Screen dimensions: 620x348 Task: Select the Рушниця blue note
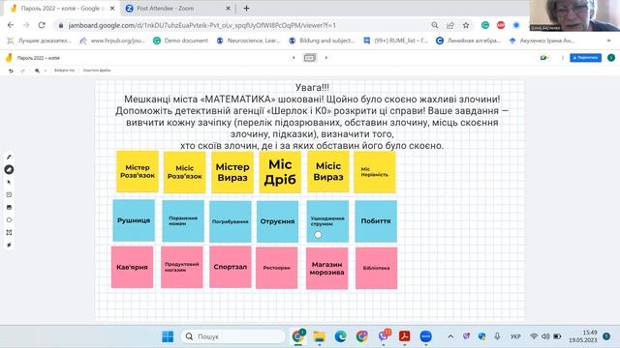coord(134,220)
